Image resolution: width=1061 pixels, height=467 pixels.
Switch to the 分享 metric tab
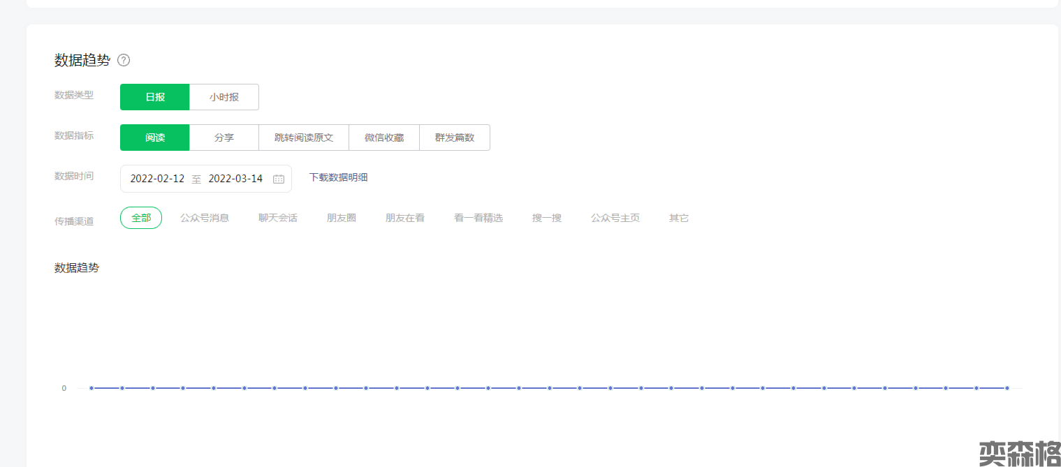coord(224,138)
